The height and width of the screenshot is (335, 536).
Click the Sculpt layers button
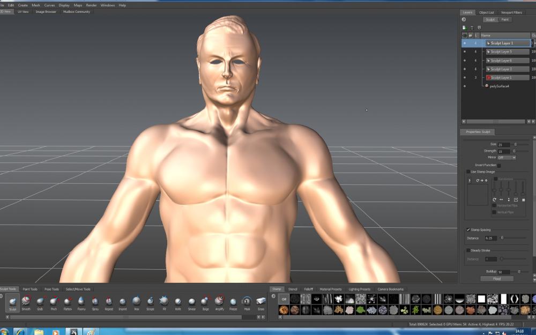[490, 19]
